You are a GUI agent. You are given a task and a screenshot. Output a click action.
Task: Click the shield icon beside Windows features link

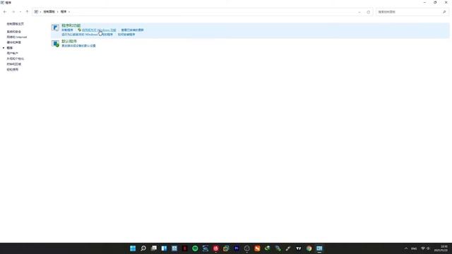point(79,30)
